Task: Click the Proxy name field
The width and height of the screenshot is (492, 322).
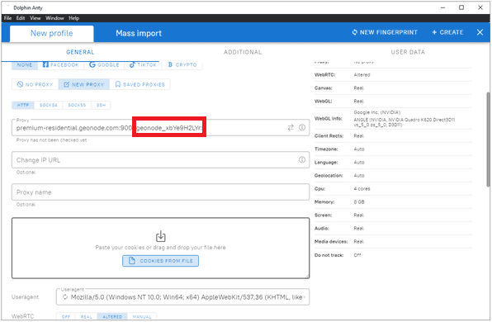Action: point(161,192)
